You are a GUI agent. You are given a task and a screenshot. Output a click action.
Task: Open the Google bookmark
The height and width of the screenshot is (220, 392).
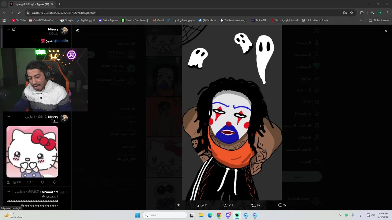pyautogui.click(x=66, y=20)
